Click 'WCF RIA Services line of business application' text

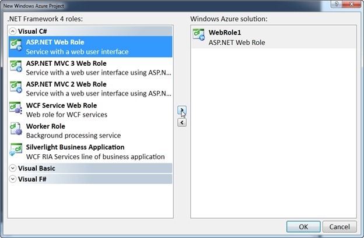coord(95,157)
